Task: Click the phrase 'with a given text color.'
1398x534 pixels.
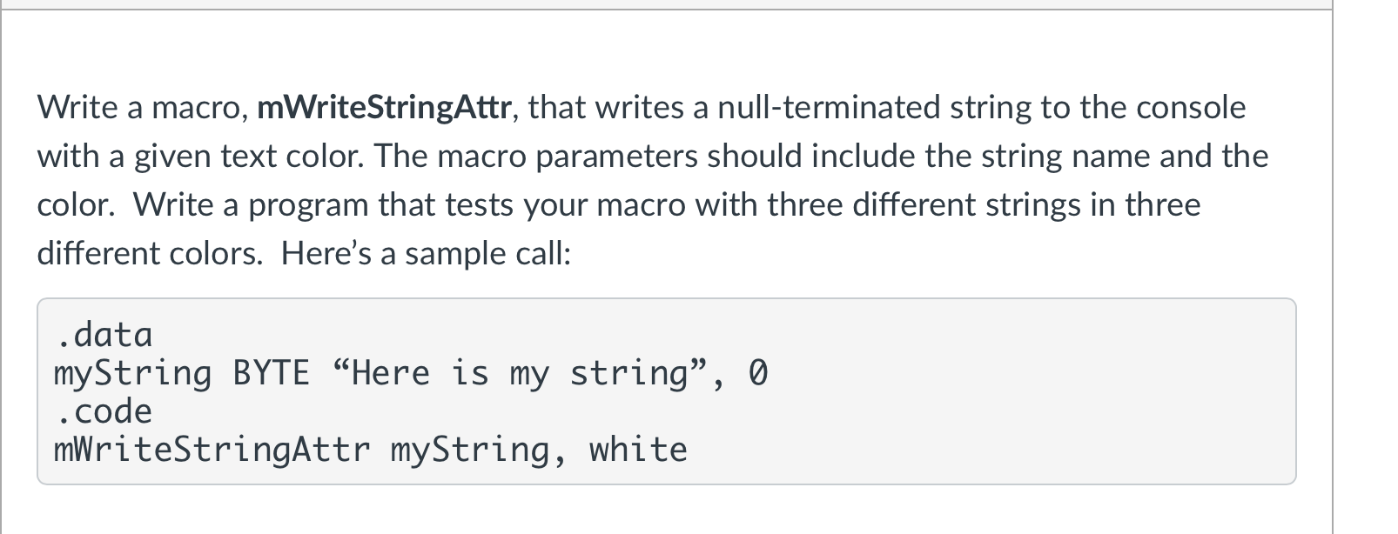Action: coord(201,157)
